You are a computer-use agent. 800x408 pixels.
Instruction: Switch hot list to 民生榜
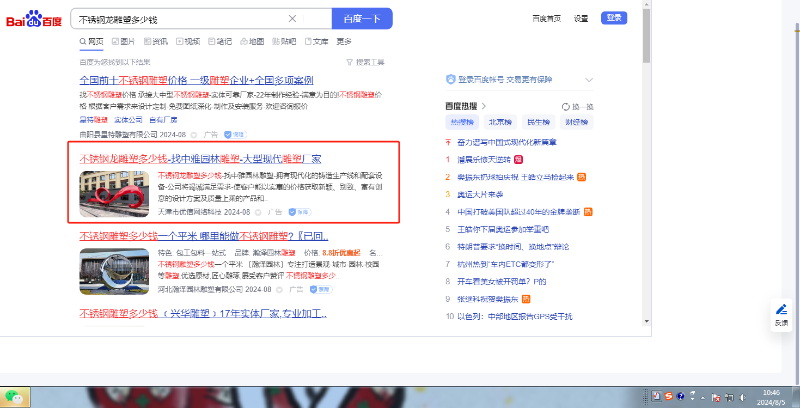pos(539,122)
